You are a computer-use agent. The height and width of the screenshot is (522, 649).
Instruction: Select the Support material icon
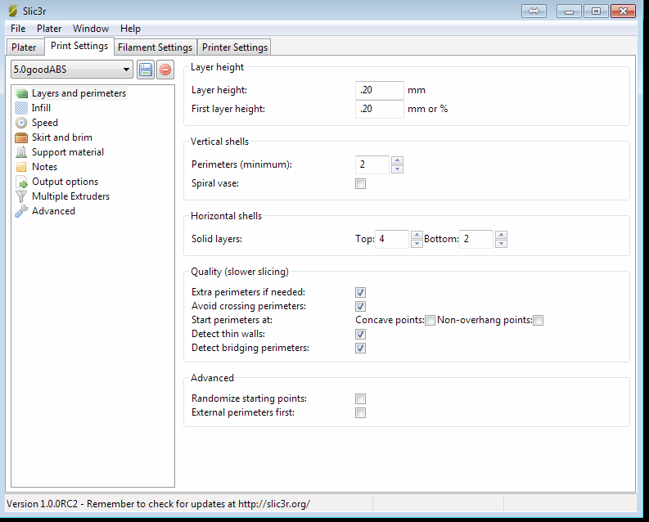click(21, 152)
